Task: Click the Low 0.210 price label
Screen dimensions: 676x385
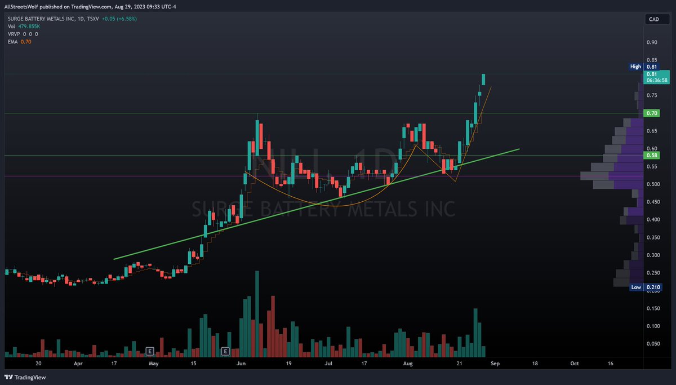Action: point(644,287)
